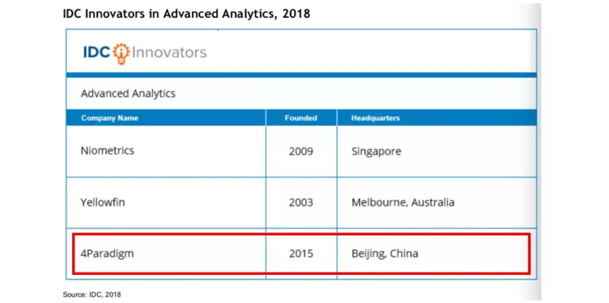The image size is (609, 303).
Task: Click the chart title mentioning Advanced Analytics, 2018
Action: 187,14
